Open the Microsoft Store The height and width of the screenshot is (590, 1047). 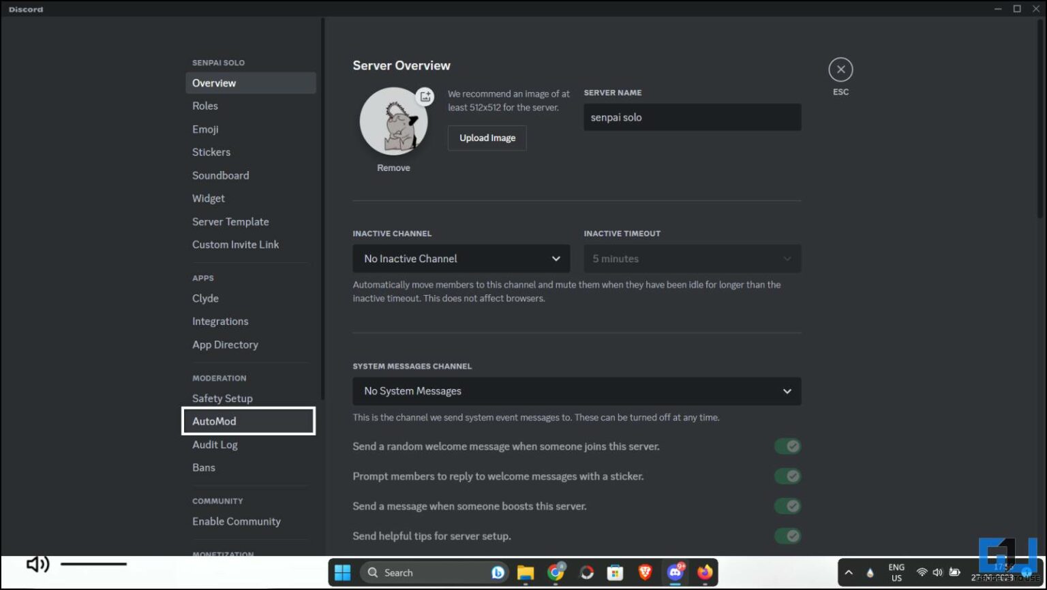point(616,572)
